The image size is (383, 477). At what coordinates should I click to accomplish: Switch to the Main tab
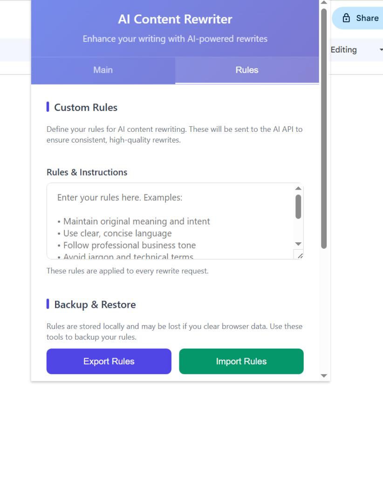tap(103, 70)
